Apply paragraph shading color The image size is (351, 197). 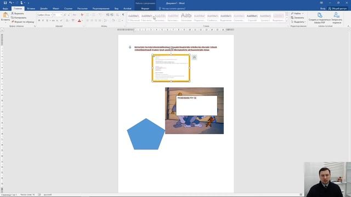114,21
